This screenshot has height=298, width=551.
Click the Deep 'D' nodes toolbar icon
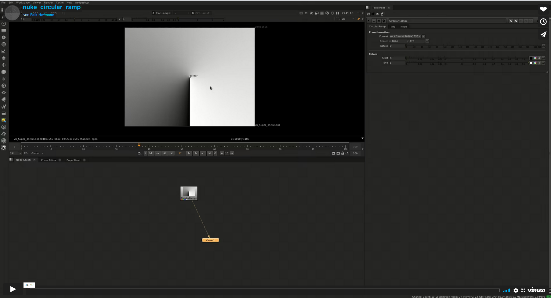coord(4,86)
